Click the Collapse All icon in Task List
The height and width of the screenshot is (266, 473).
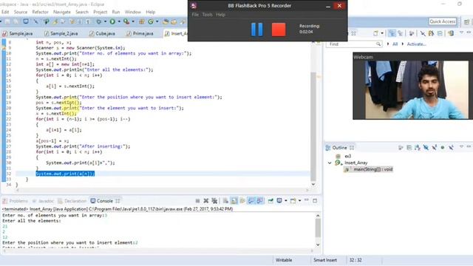click(x=440, y=33)
